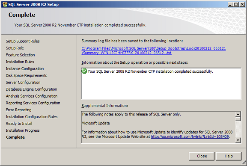Click the 'Information about the Setup operation' label
Screen dimensions: 247x166
pyautogui.click(x=135, y=62)
